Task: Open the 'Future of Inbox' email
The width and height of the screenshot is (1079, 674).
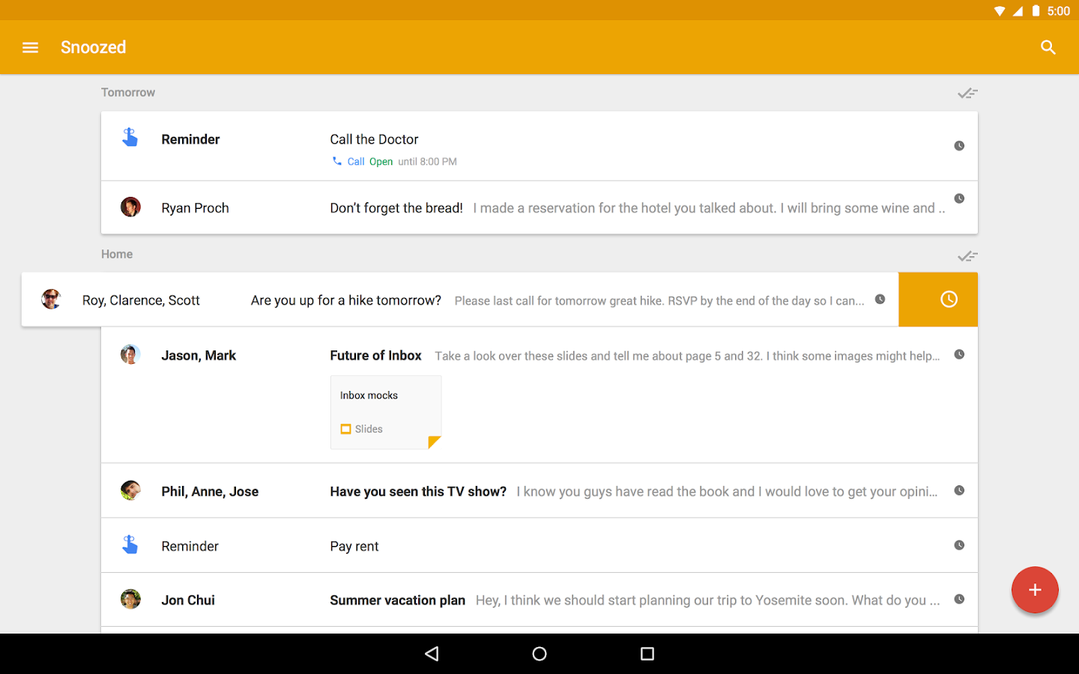Action: pos(539,395)
